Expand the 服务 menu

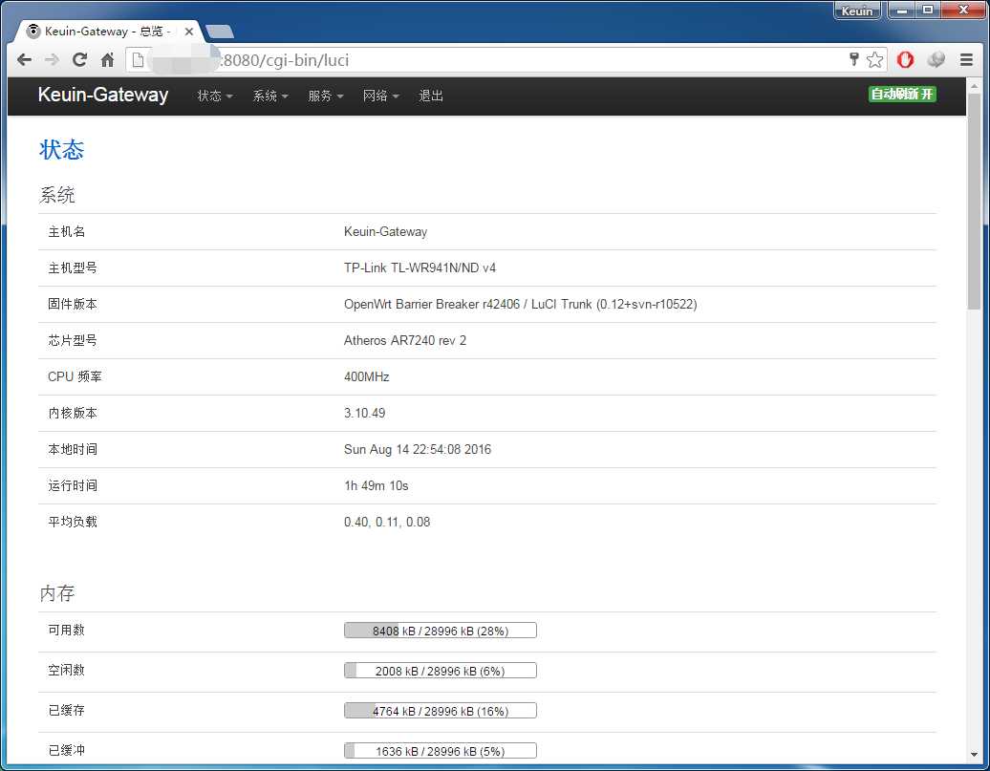[325, 96]
